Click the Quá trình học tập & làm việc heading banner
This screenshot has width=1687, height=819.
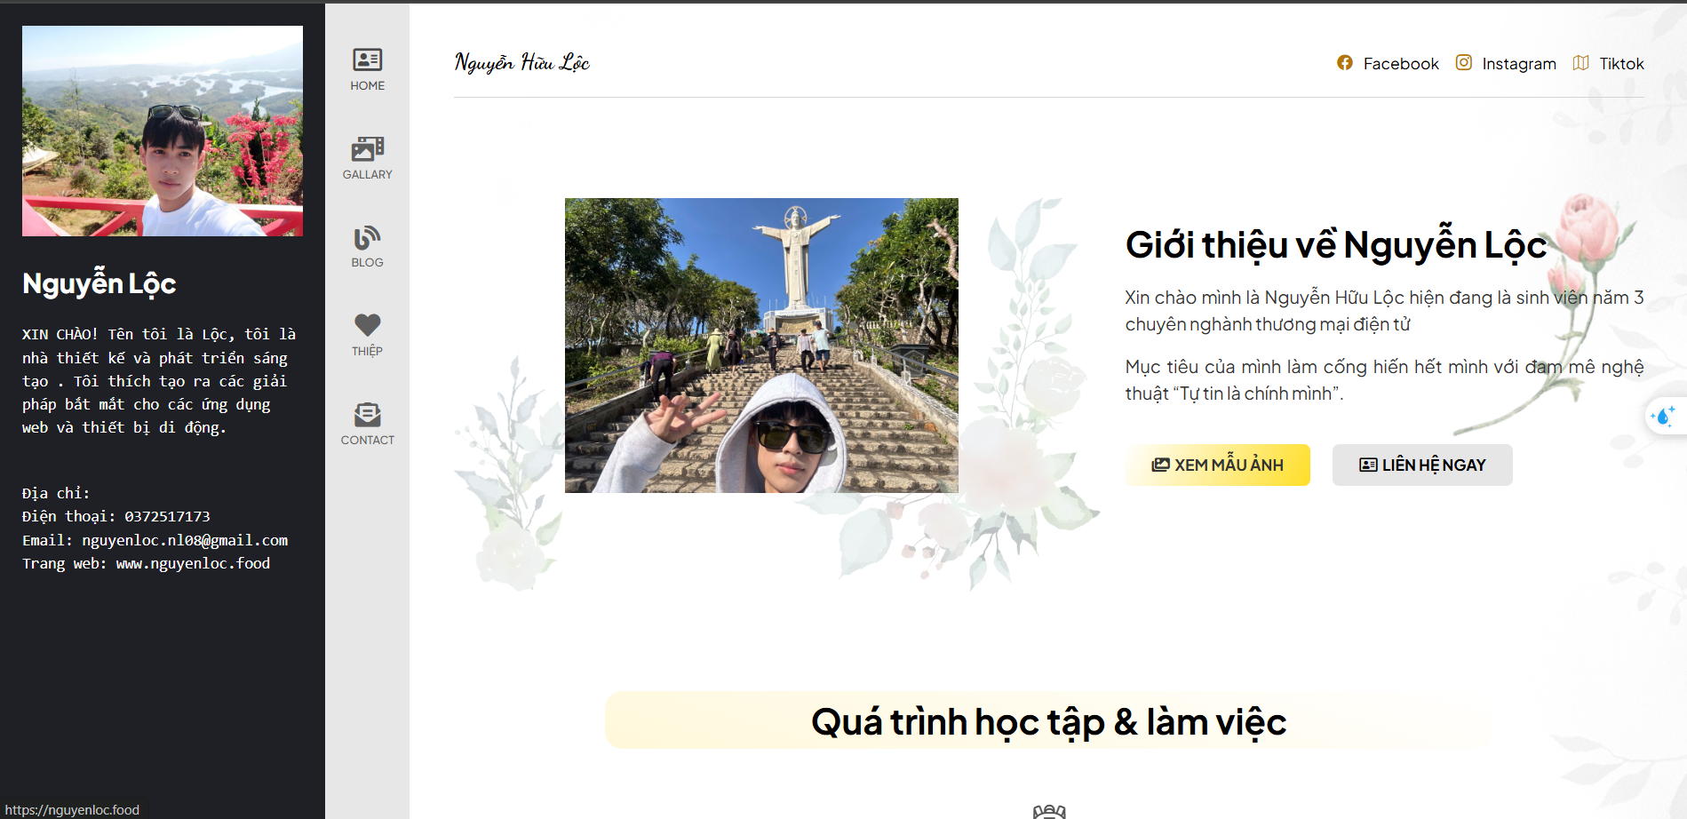[x=1048, y=720]
